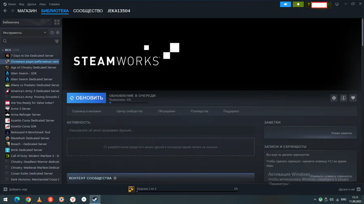Screen dimensions: 364x204
Task: Click Новая заметка button
Action: (x=341, y=133)
